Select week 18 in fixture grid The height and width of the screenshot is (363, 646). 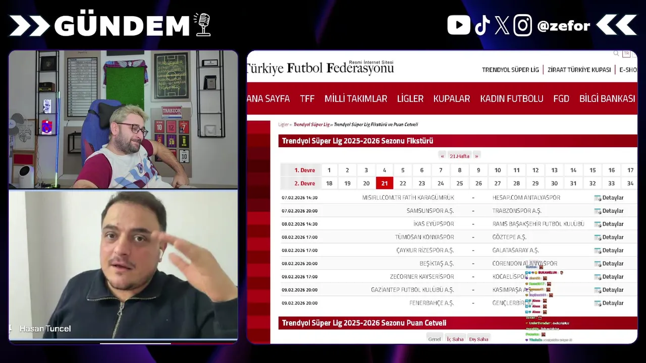[x=329, y=184]
